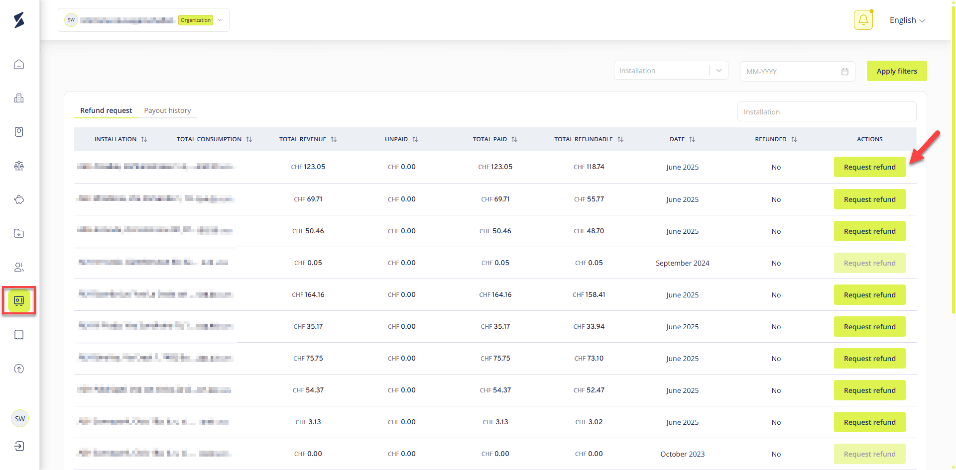Sort by Installation column arrows
This screenshot has width=956, height=470.
pyautogui.click(x=144, y=139)
